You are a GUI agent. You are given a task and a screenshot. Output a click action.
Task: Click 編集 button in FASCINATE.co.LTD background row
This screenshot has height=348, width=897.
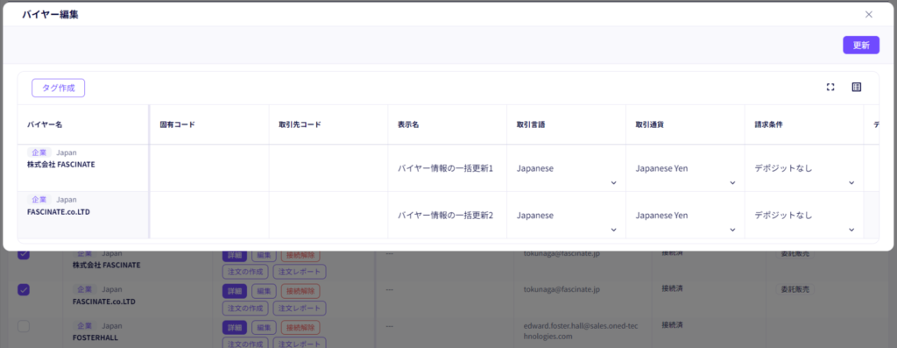[264, 291]
